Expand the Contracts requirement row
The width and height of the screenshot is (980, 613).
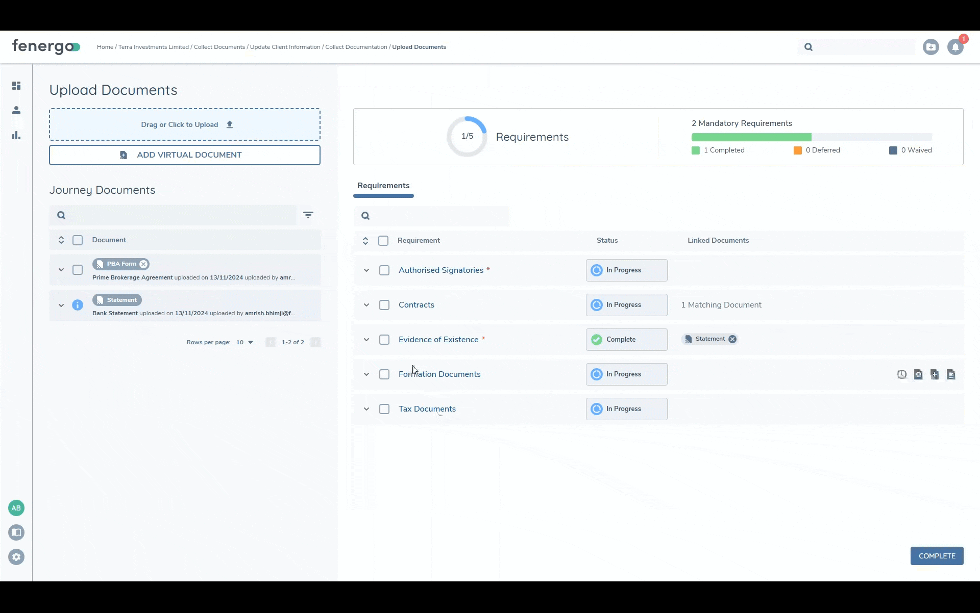point(366,305)
